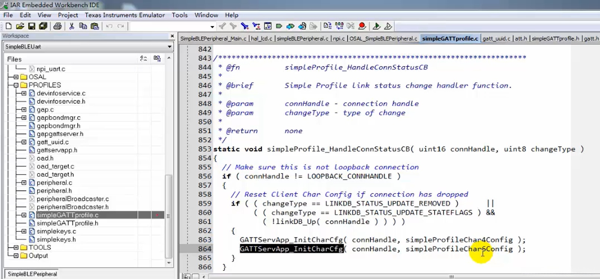This screenshot has width=600, height=279.
Task: Print the current file using the printer icon
Action: click(x=57, y=26)
